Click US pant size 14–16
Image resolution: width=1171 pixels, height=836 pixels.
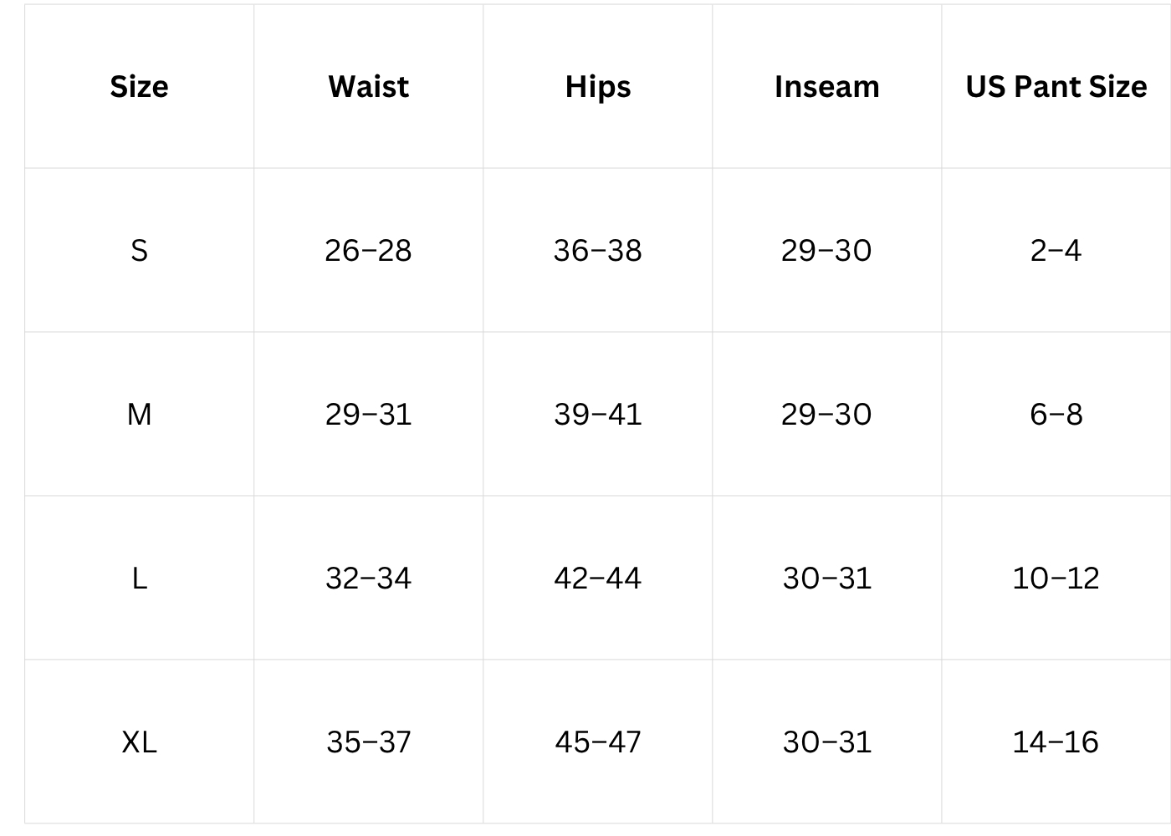(1056, 742)
